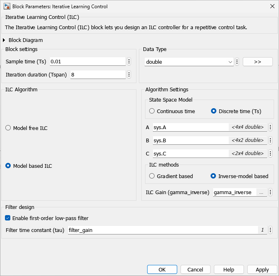This screenshot has height=276, width=279.
Task: Click the three-dot menu next to Iteration duration
Action: (129, 75)
